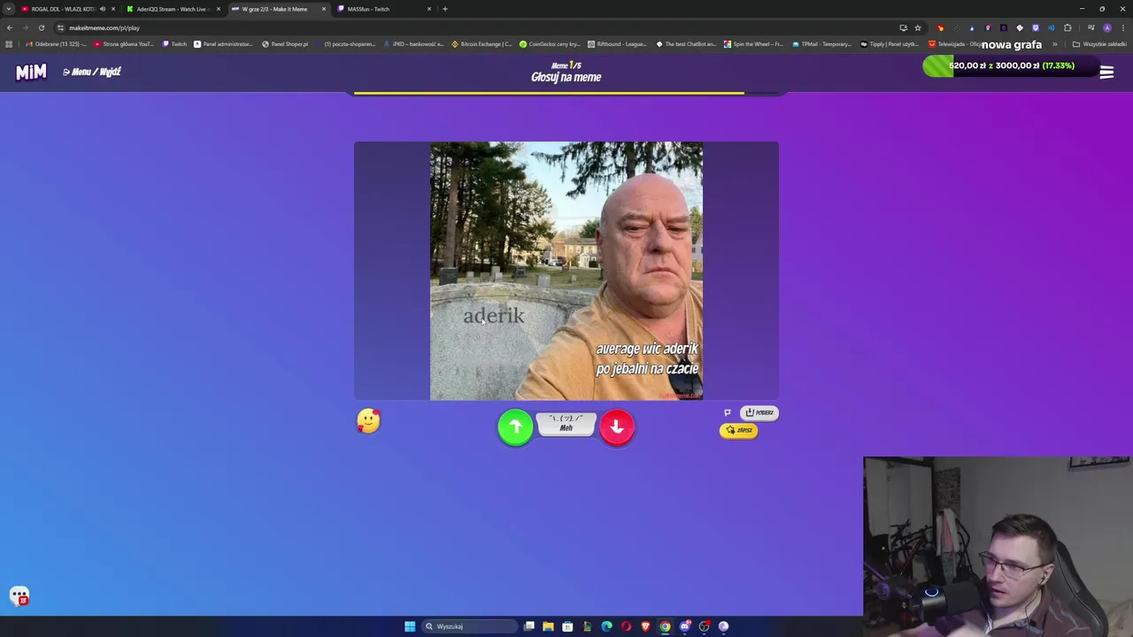The width and height of the screenshot is (1133, 637).
Task: Click Menu / Wyjdź exit link
Action: pyautogui.click(x=92, y=72)
